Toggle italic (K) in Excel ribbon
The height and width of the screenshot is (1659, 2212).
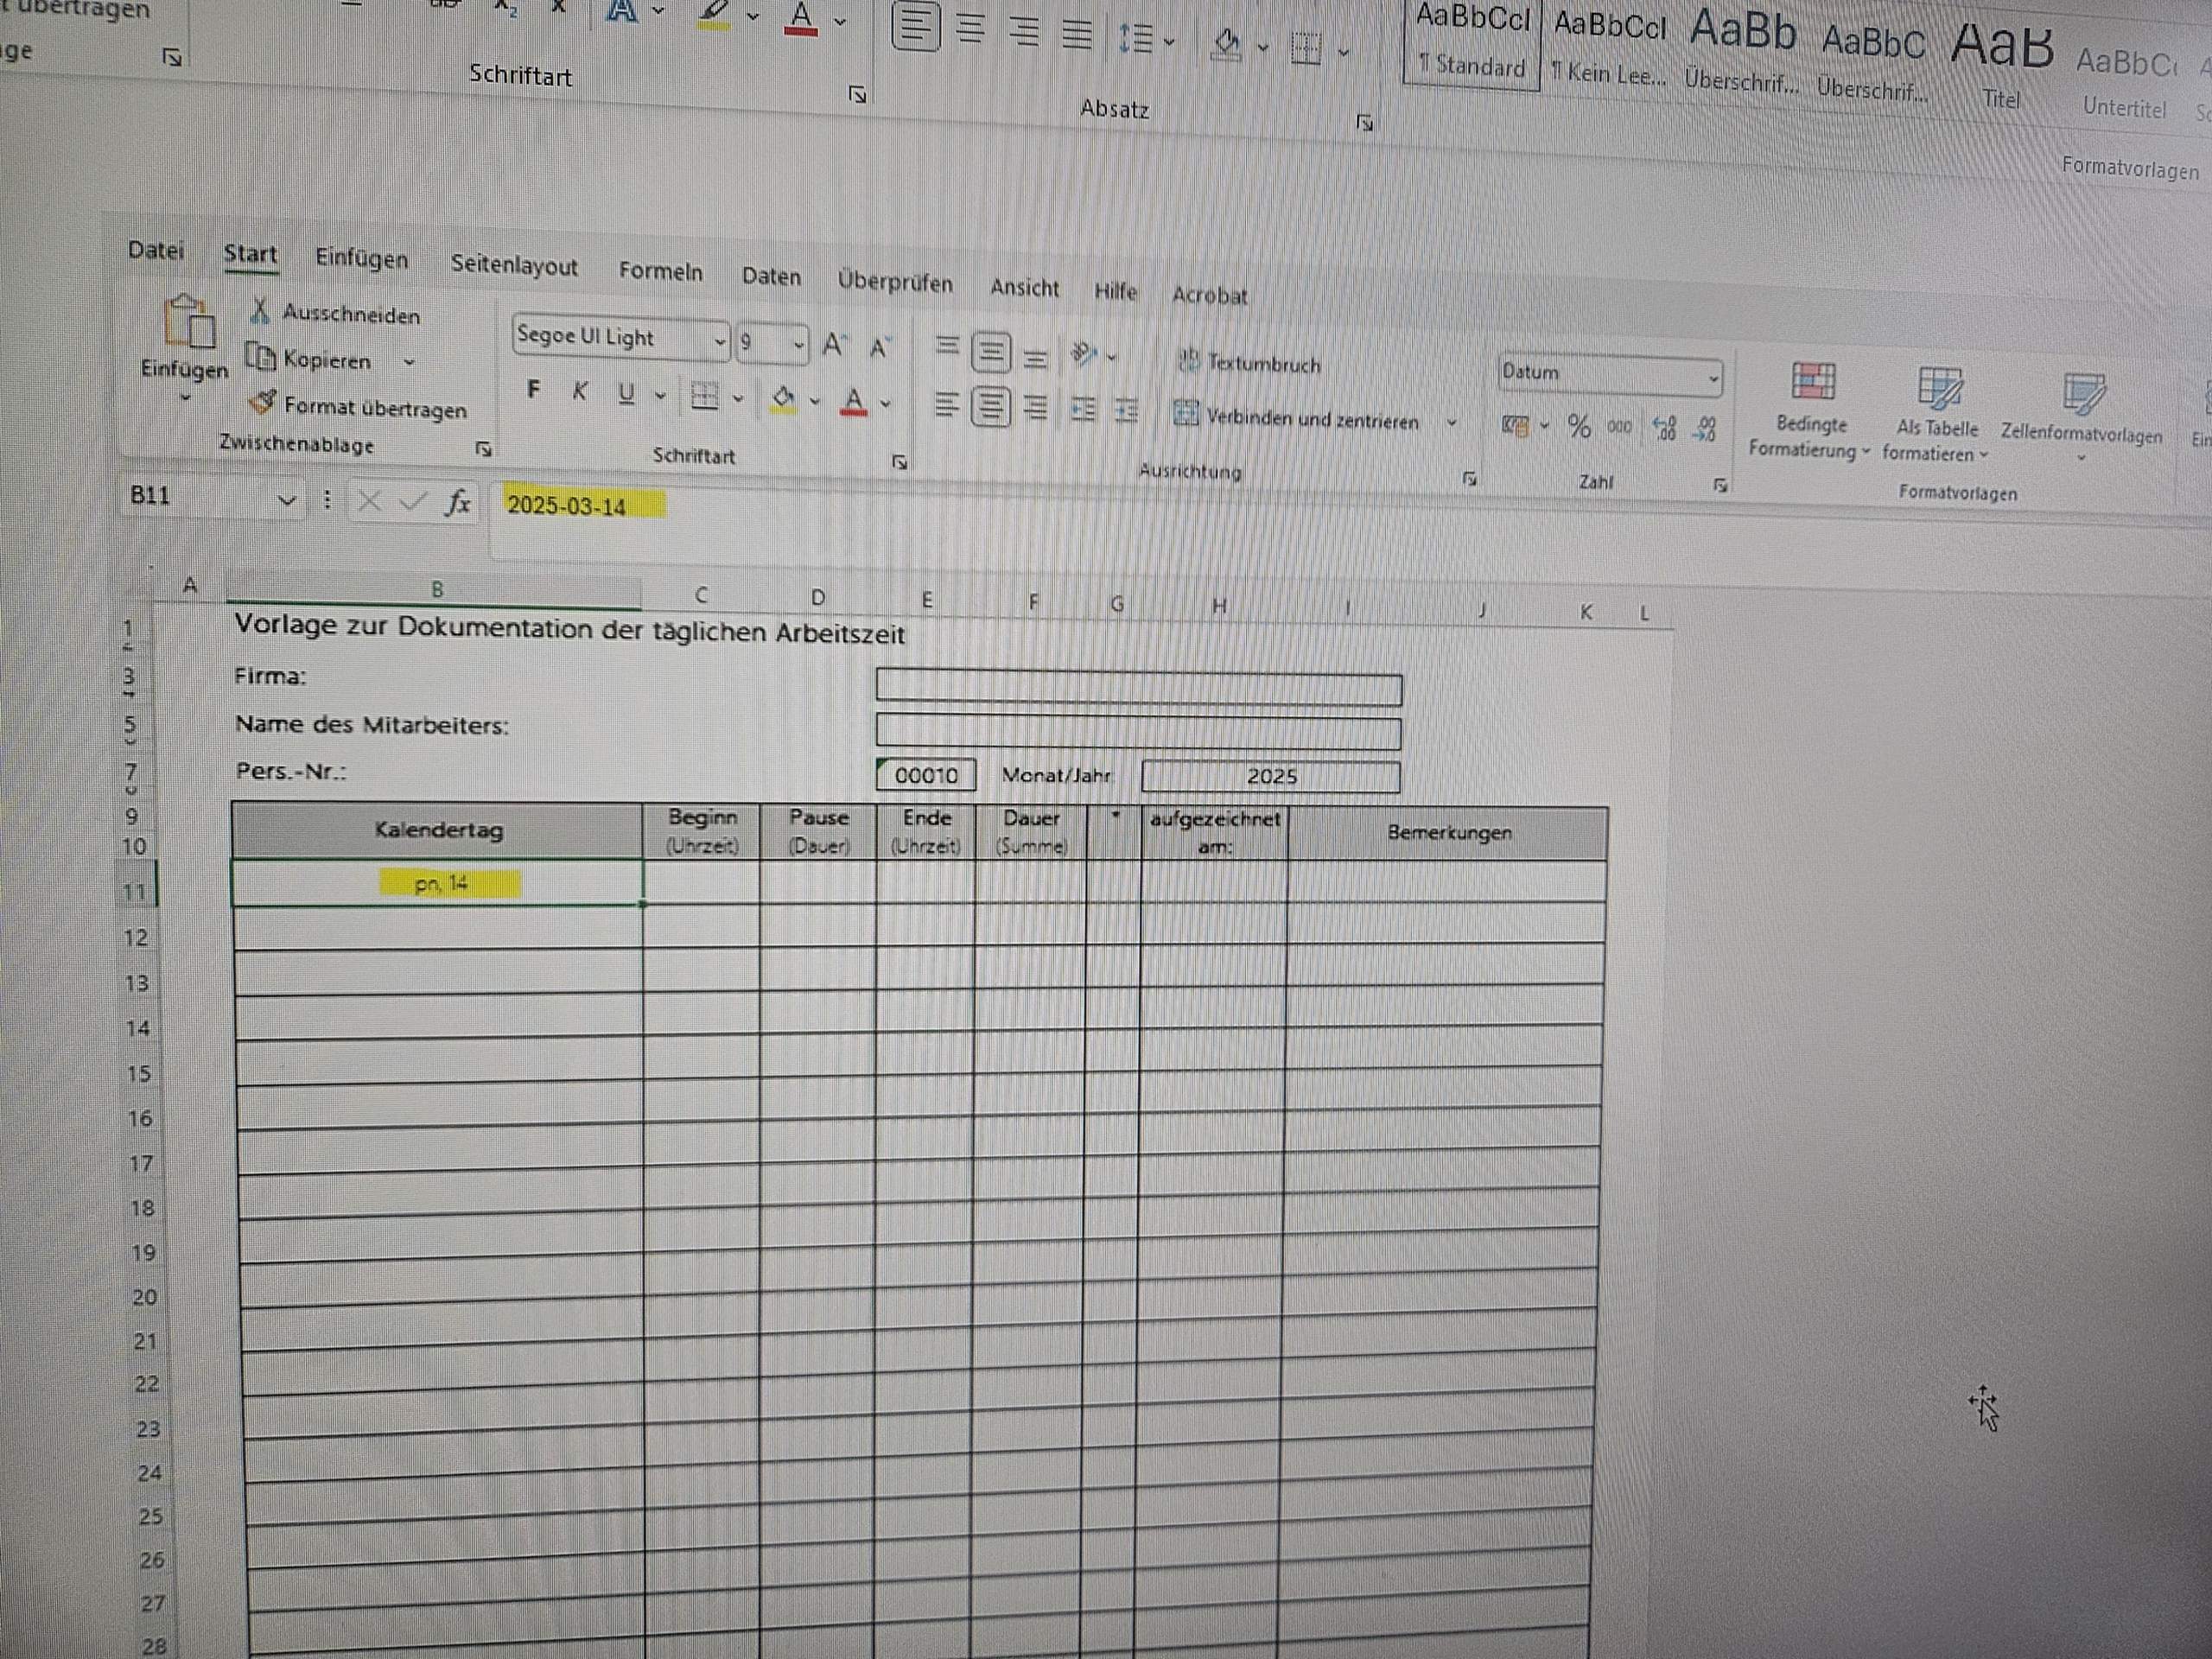point(579,392)
